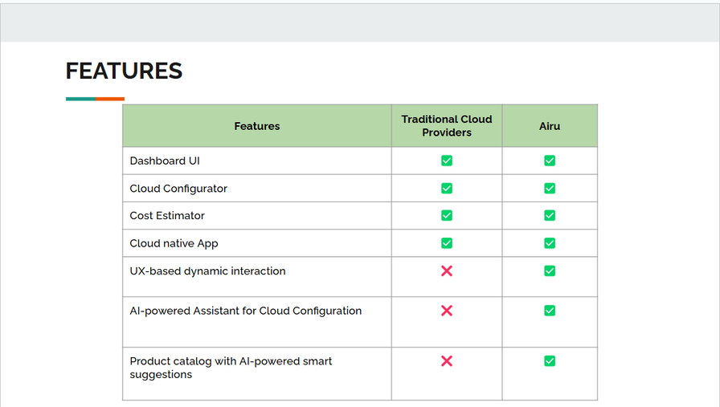Select the Traditional Cloud Providers column header

[x=447, y=126]
